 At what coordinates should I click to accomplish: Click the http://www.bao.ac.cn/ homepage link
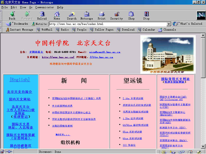coord(58,57)
